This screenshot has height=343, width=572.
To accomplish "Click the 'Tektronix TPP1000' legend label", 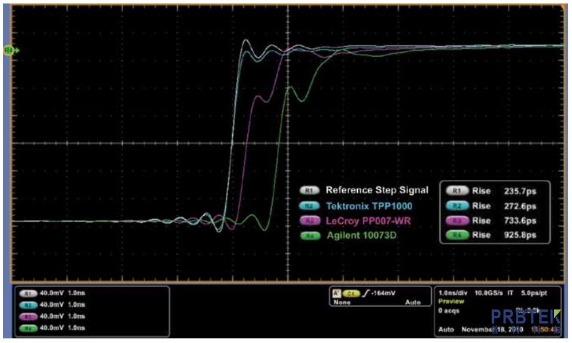I will 369,206.
